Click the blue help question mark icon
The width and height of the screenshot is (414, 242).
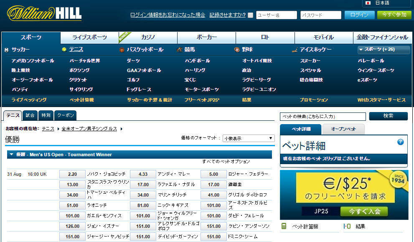click(x=401, y=142)
